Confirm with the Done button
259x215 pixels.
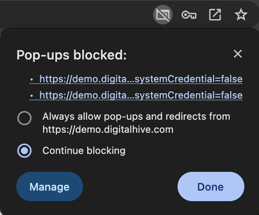[211, 186]
